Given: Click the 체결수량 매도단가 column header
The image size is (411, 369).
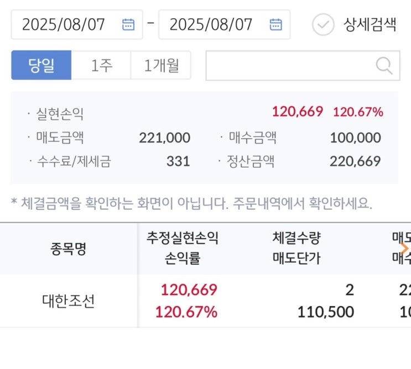Looking at the screenshot, I should click(296, 249).
